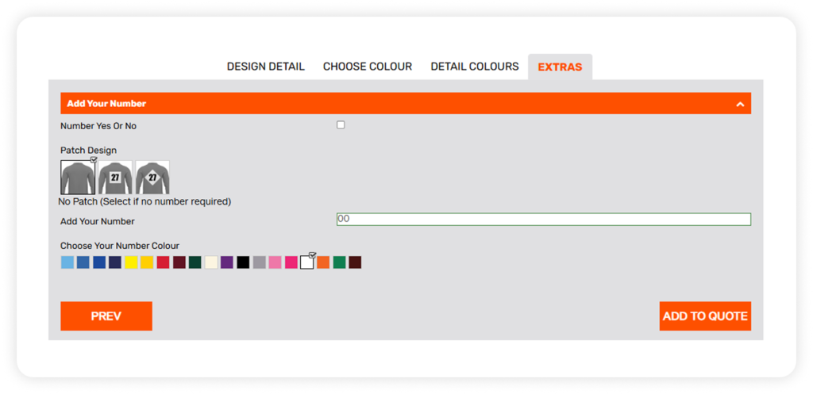Choose the white number colour swatch
The image size is (813, 394).
[306, 262]
